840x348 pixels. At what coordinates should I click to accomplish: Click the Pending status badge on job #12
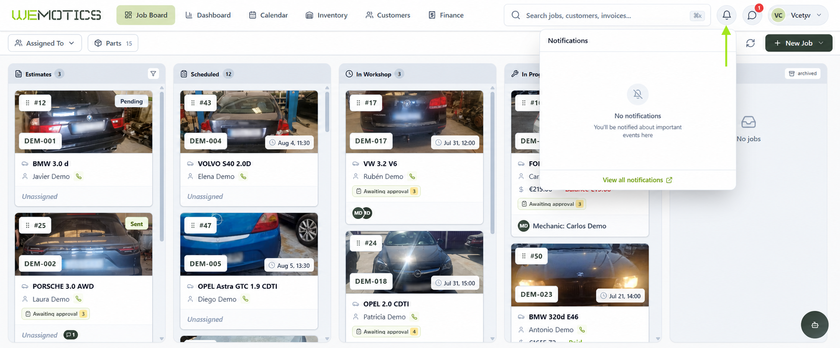click(132, 101)
